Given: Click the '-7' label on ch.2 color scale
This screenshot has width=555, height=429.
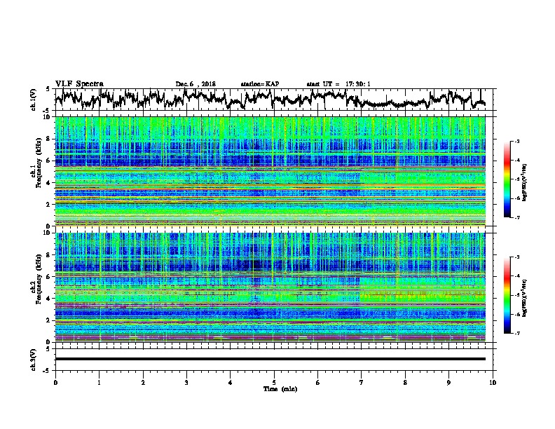Looking at the screenshot, I should pos(516,334).
